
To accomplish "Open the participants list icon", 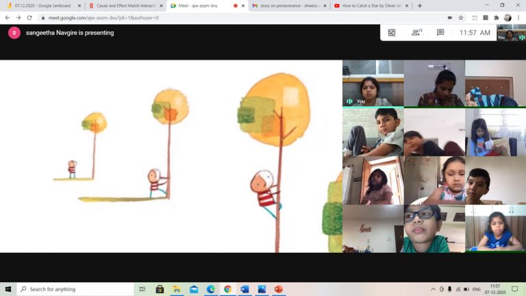I will (x=416, y=33).
